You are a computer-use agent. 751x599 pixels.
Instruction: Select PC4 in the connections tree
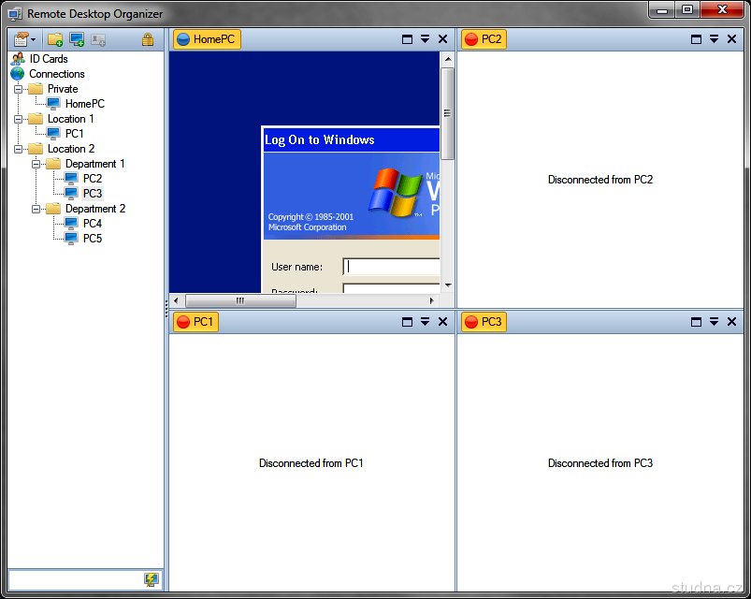[93, 224]
